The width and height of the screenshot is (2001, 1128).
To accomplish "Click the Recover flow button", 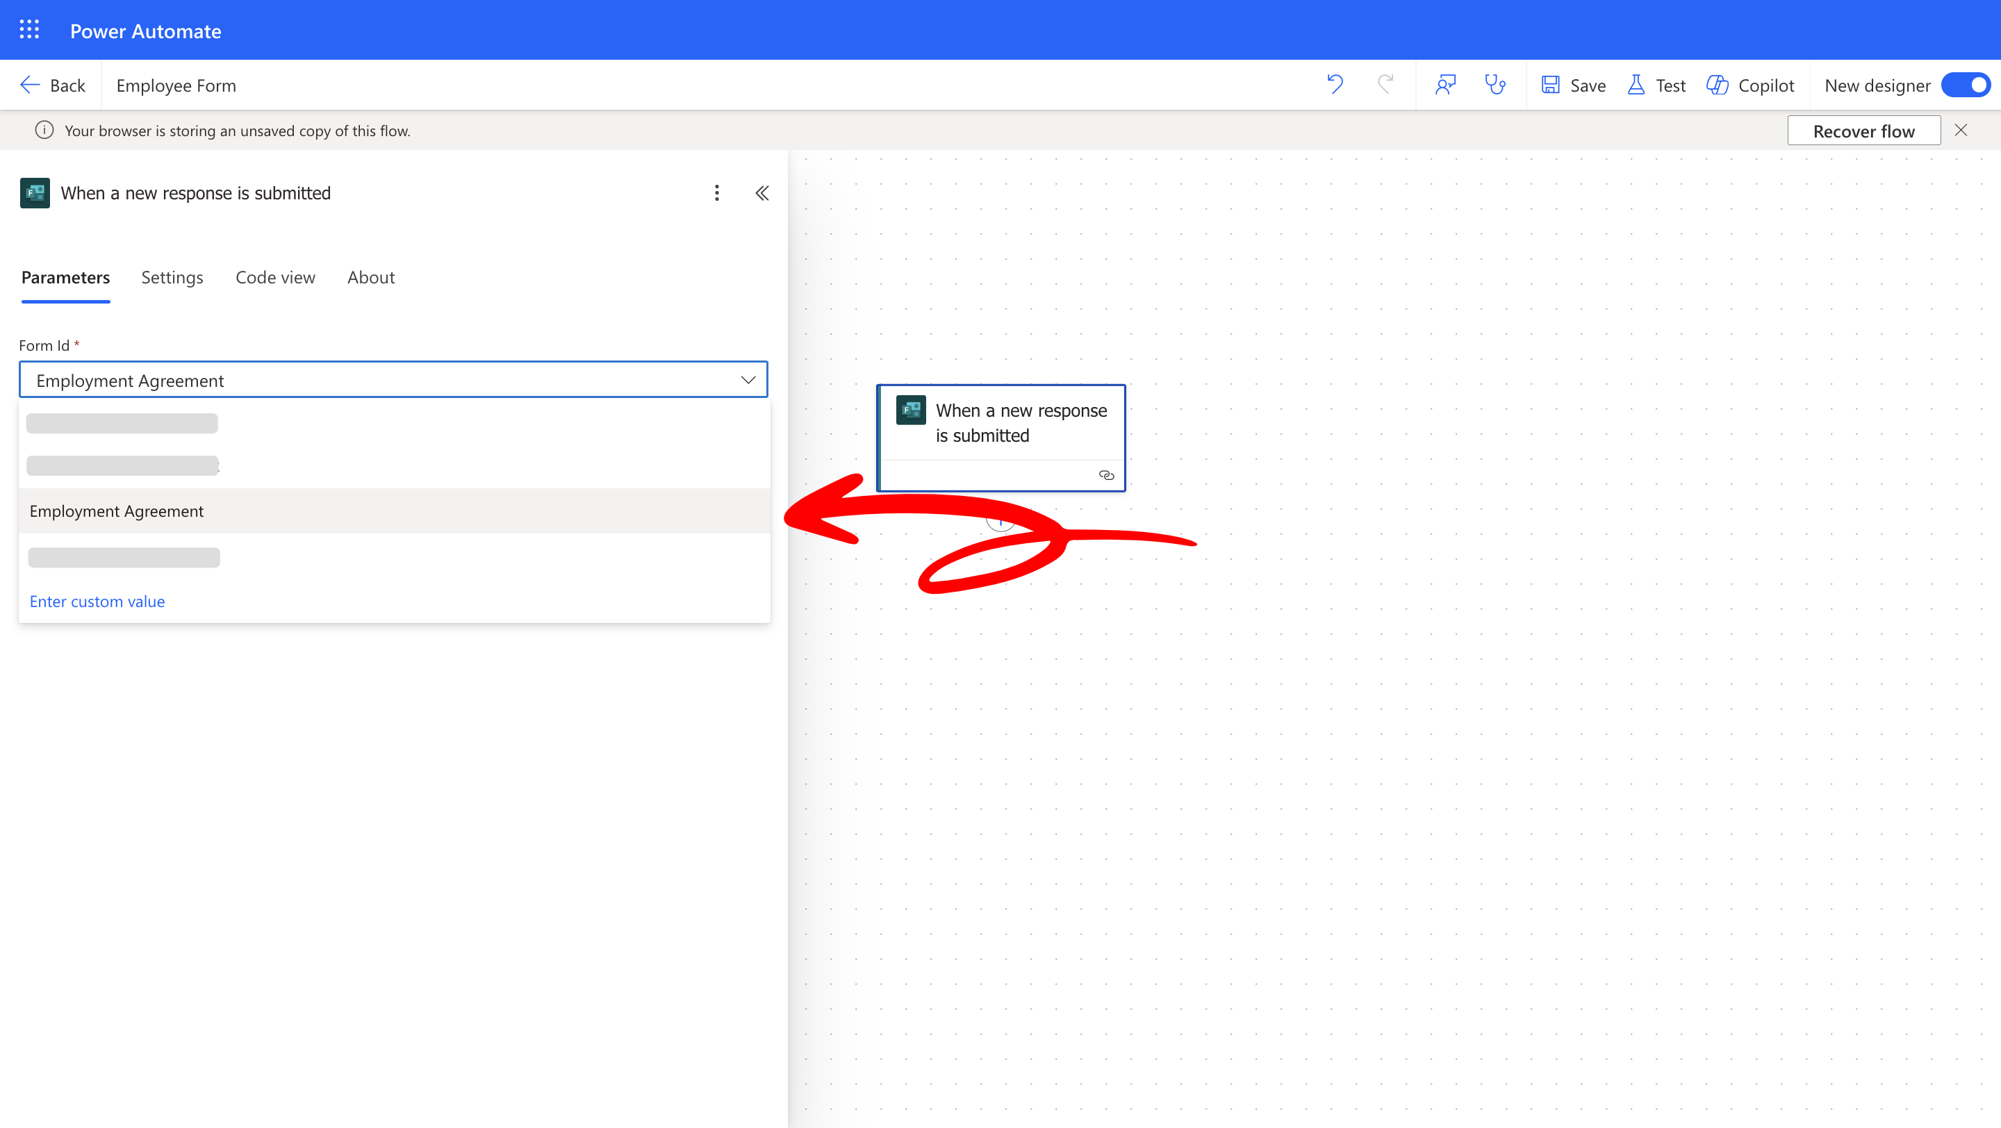I will (1863, 131).
